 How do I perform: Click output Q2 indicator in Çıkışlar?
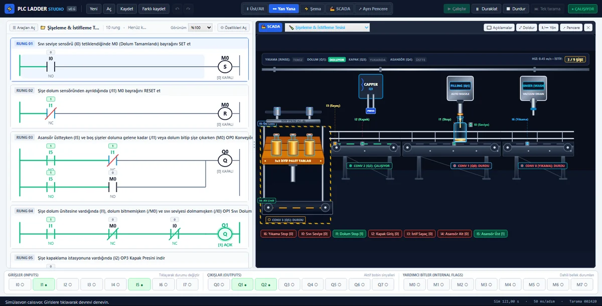266,284
